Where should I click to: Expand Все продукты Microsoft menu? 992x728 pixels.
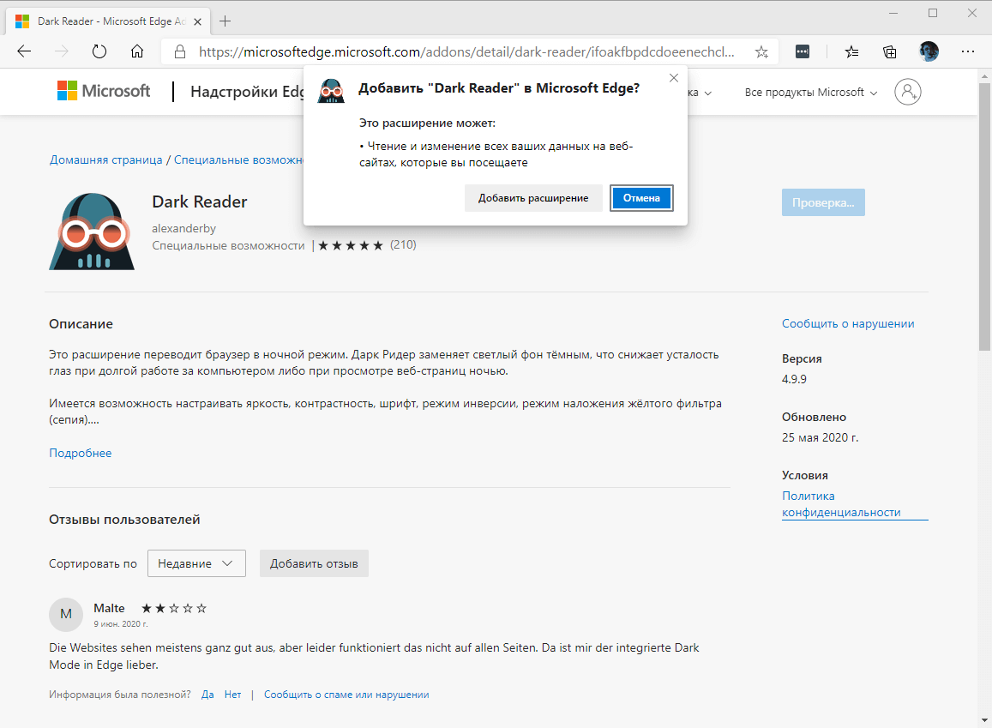coord(811,93)
